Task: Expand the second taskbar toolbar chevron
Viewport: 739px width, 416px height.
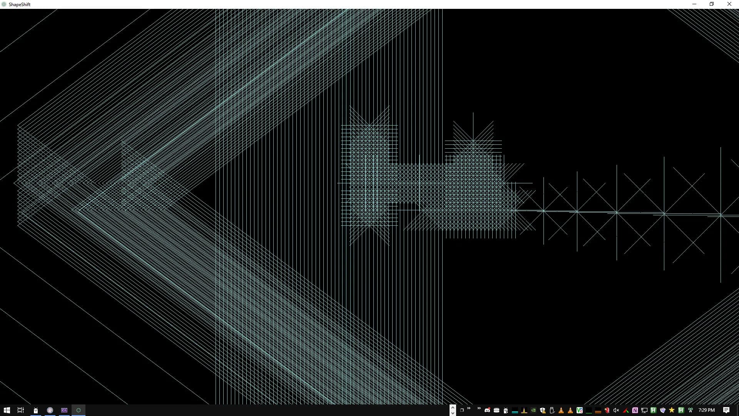Action: point(479,408)
